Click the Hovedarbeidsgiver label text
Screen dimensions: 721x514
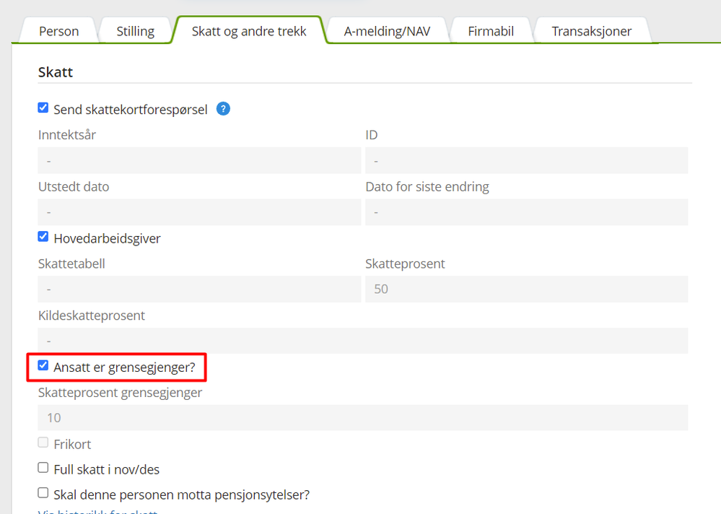point(107,239)
